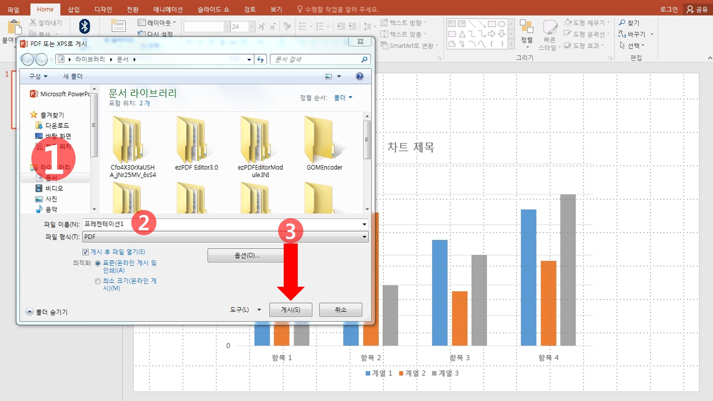Click the Paste clipboard icon
713x401 pixels.
coord(14,28)
